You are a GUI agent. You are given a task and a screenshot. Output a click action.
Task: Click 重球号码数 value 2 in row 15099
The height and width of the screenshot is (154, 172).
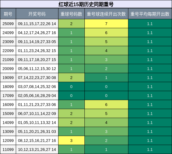click(71, 114)
